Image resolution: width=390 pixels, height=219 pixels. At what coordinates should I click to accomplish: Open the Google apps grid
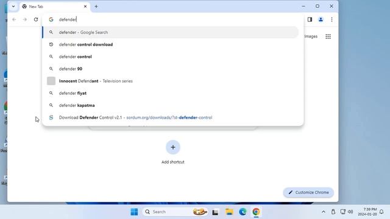[328, 36]
